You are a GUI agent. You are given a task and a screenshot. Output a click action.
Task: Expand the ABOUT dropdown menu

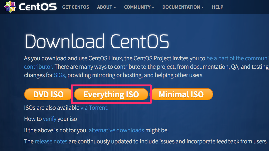(106, 7)
